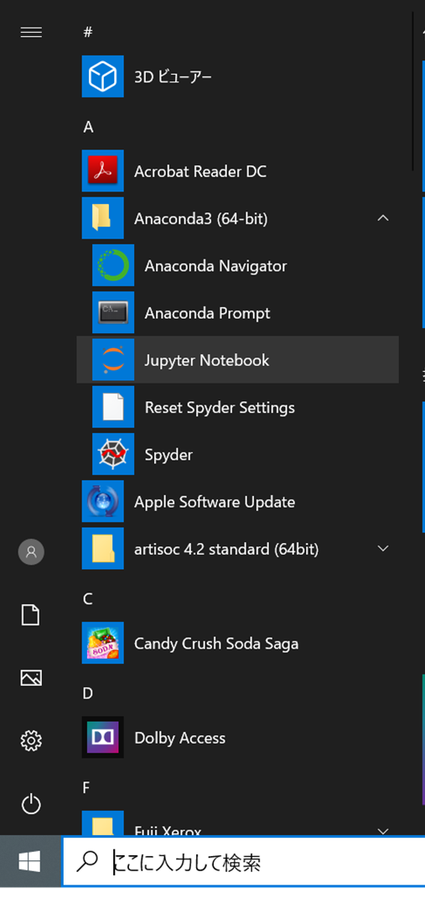This screenshot has height=914, width=425.
Task: Open the Settings gear in sidebar
Action: point(31,741)
